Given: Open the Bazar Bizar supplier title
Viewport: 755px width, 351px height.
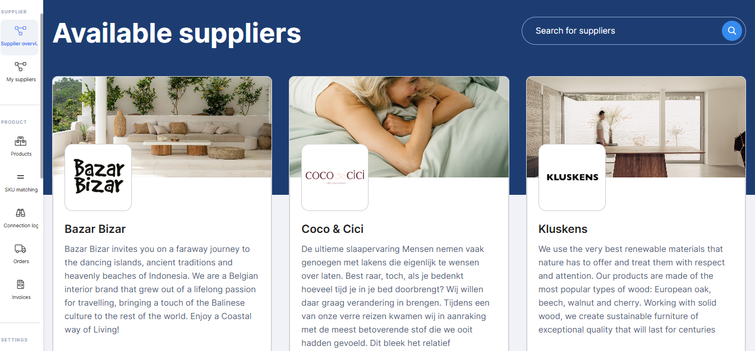Looking at the screenshot, I should 95,229.
